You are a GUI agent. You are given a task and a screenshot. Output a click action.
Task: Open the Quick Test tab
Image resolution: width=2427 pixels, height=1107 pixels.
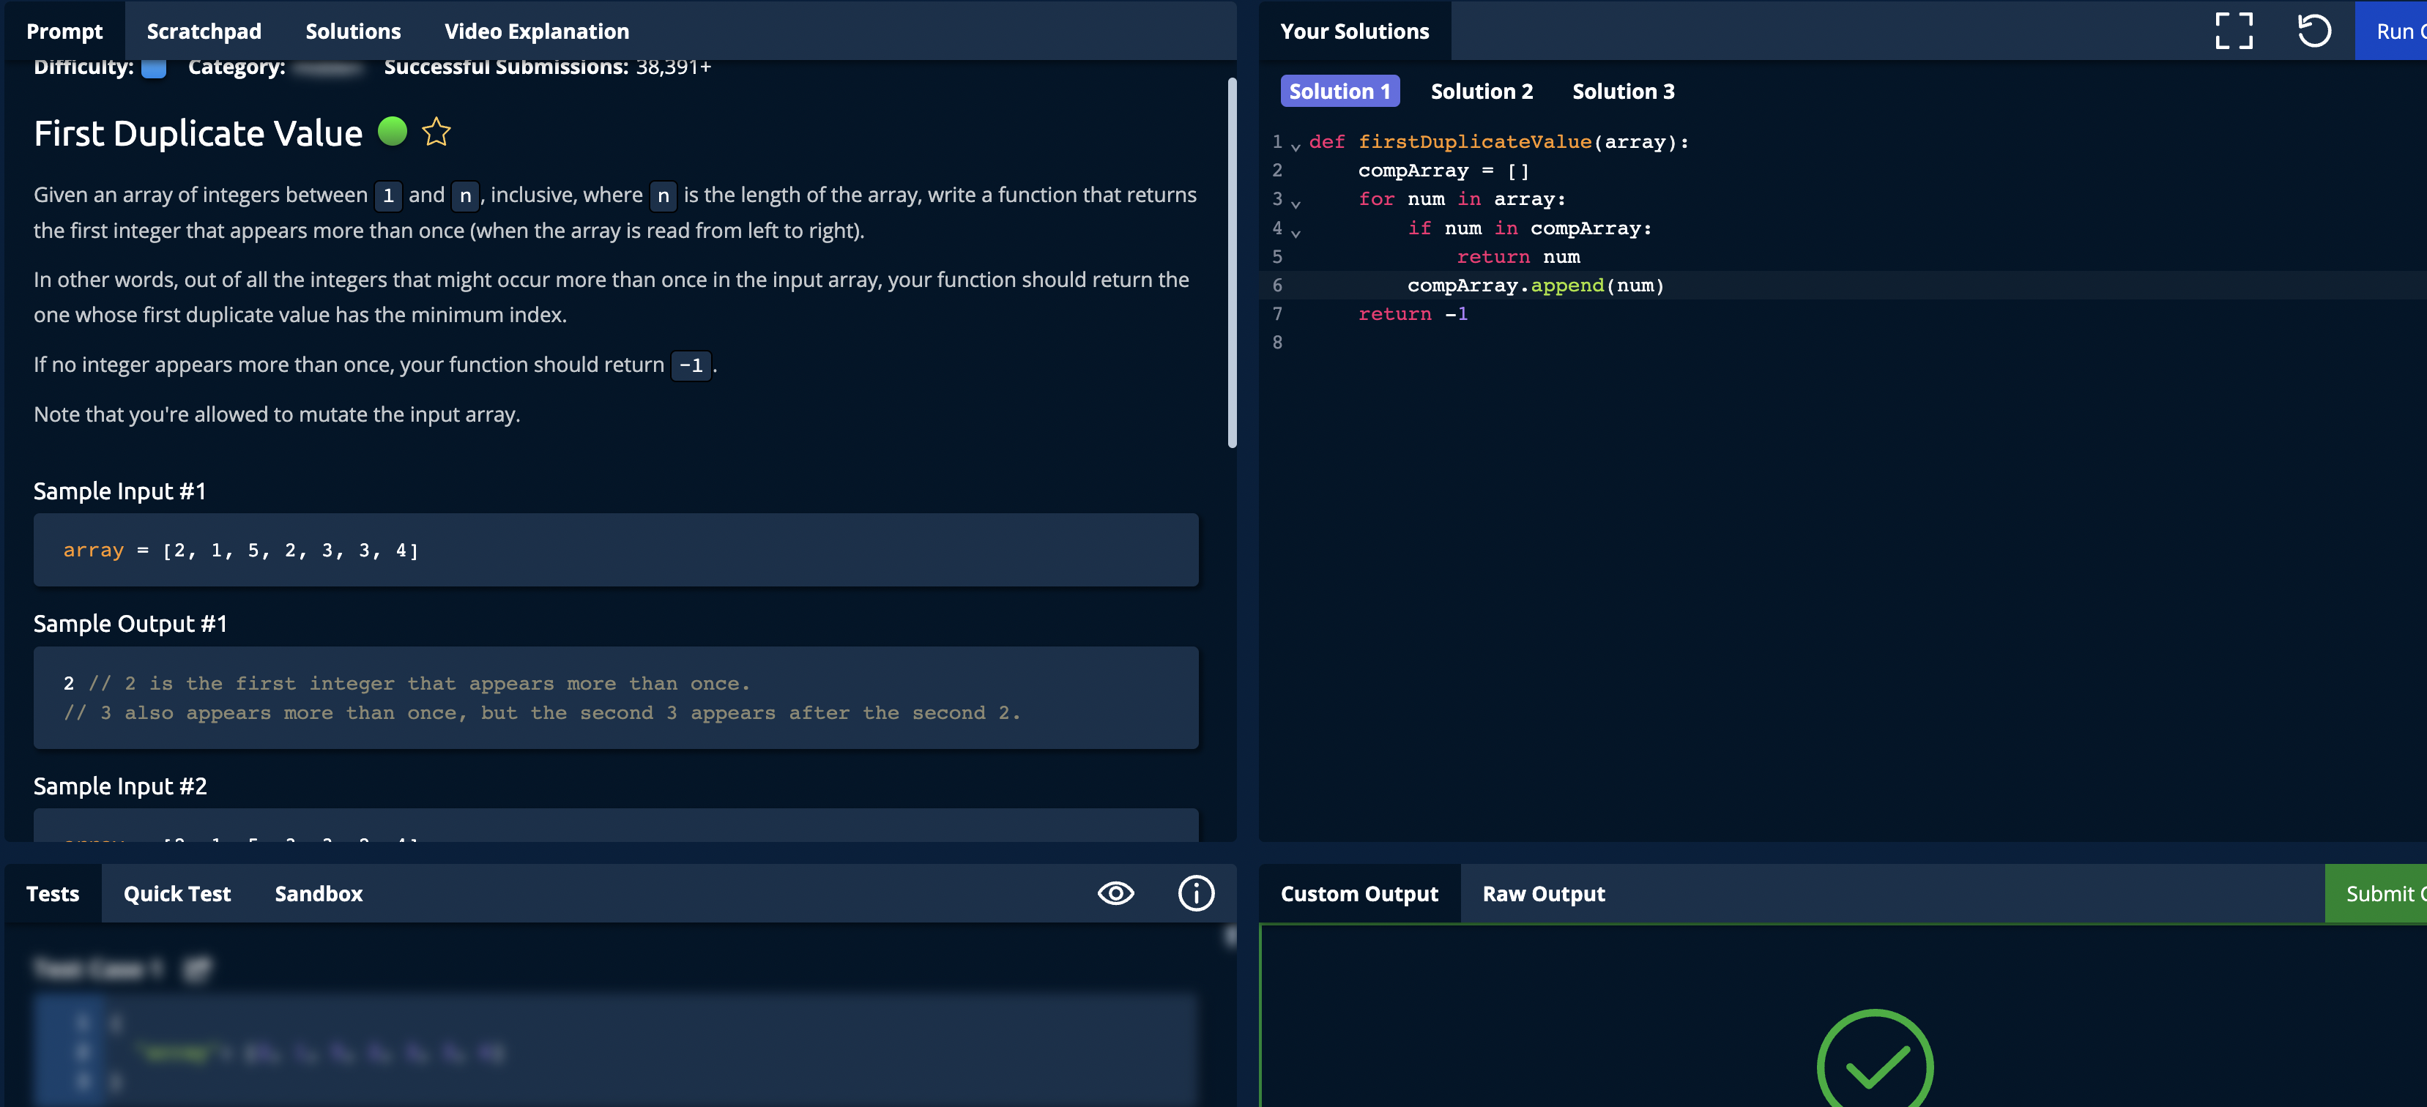(177, 893)
